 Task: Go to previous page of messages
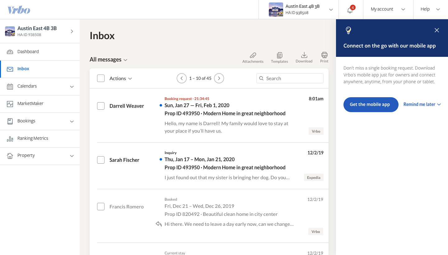[182, 78]
